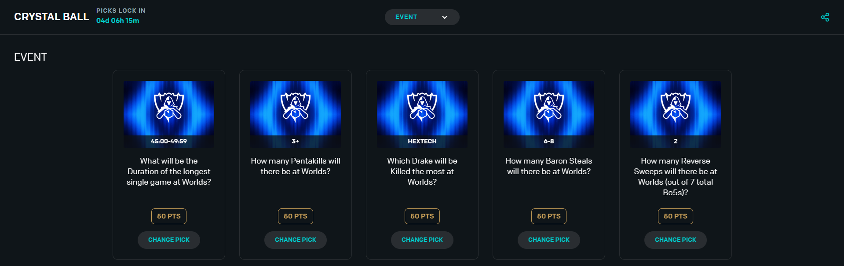Change pick for Pentakills question
Image resolution: width=844 pixels, height=266 pixels.
tap(296, 240)
